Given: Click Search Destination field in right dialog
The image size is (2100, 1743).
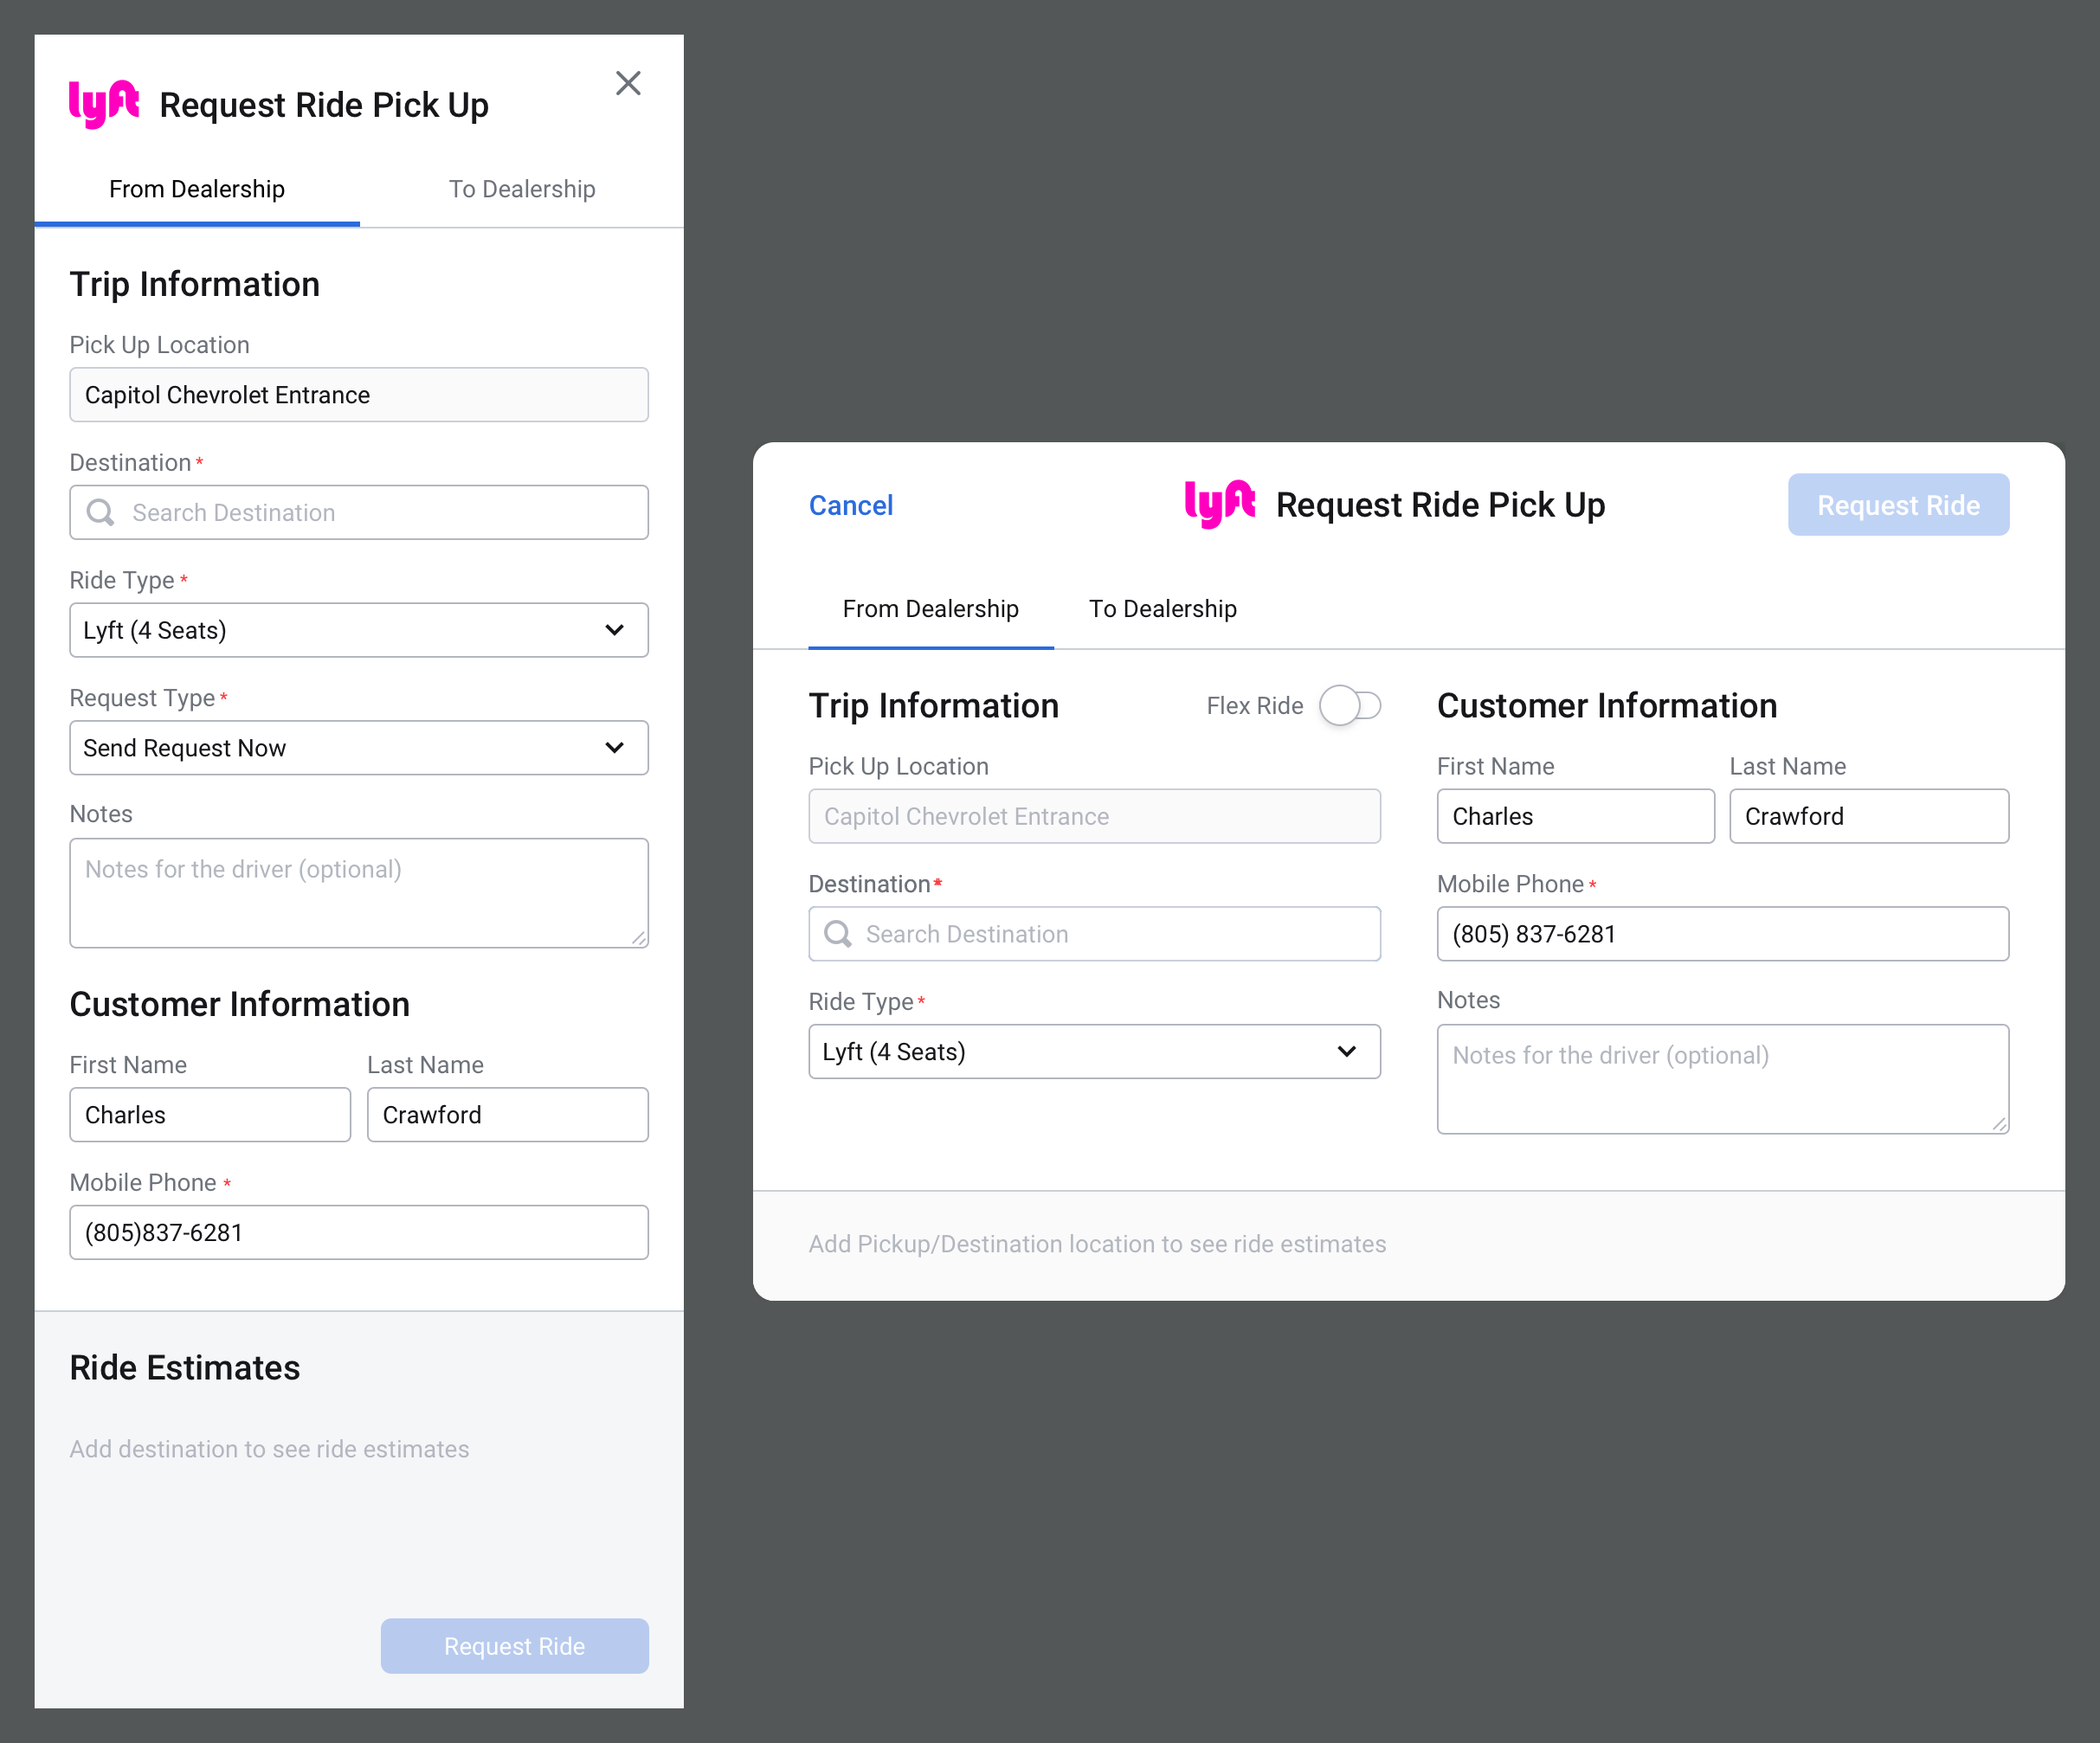Looking at the screenshot, I should coord(1095,934).
